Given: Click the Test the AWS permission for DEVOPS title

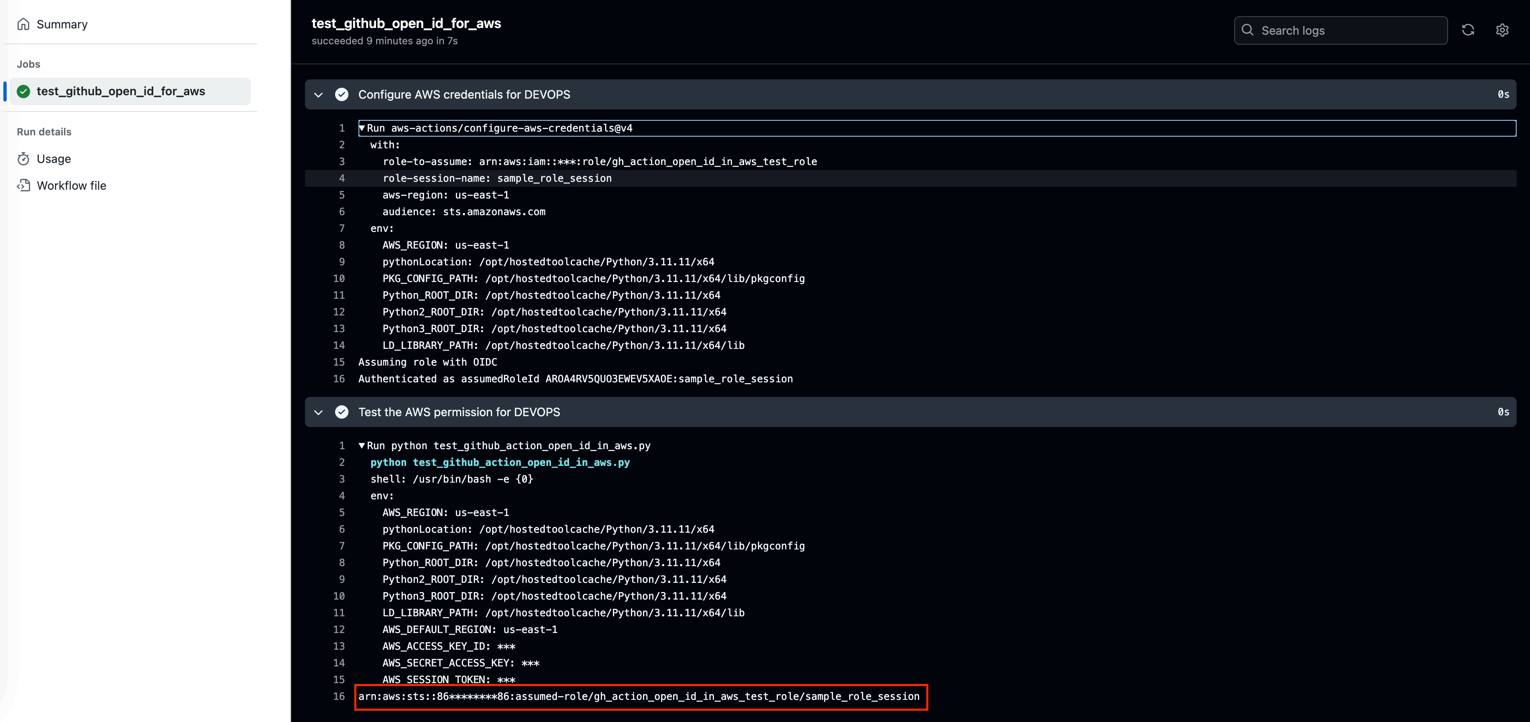Looking at the screenshot, I should pyautogui.click(x=458, y=412).
